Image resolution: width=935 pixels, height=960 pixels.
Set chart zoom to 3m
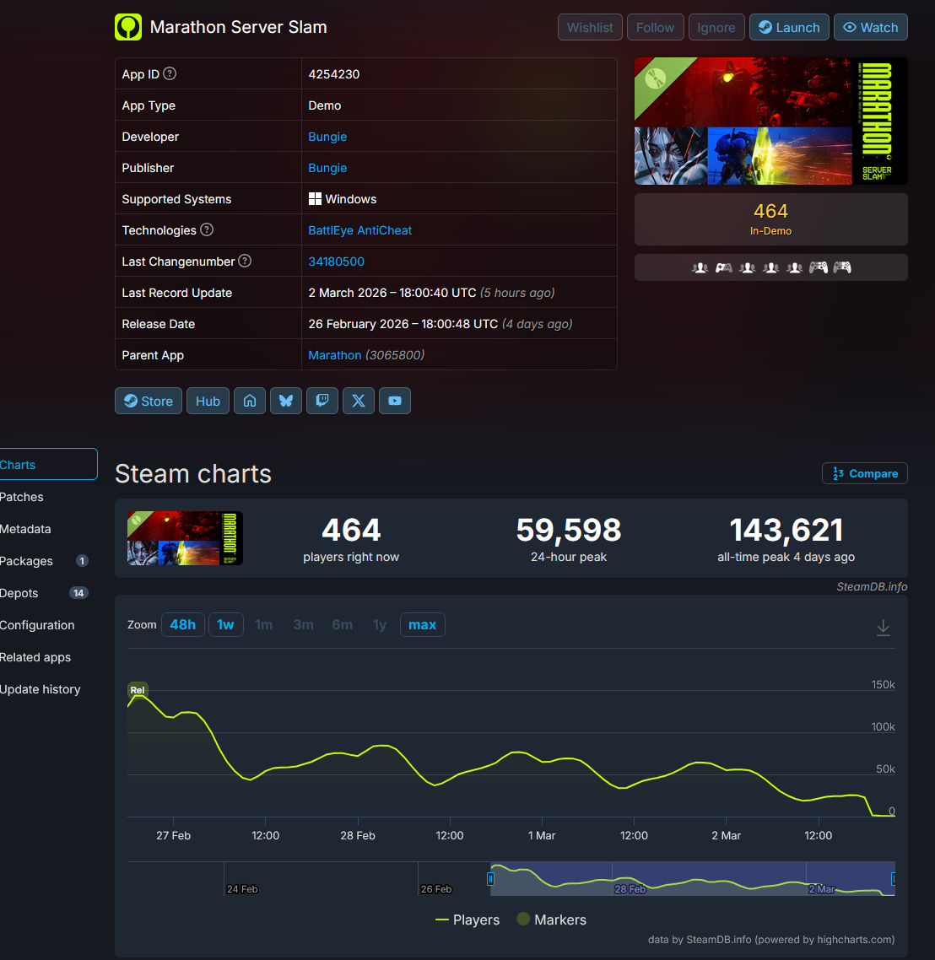[303, 624]
